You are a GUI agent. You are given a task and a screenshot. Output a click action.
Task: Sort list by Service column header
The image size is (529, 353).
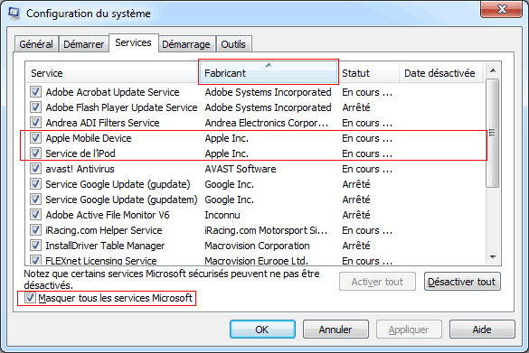(x=113, y=72)
